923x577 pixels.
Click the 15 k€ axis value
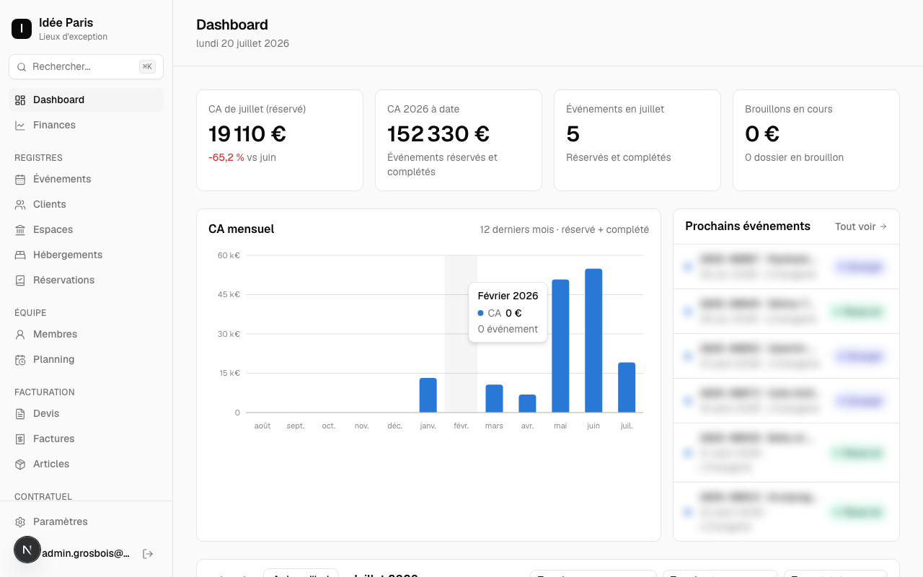(229, 373)
